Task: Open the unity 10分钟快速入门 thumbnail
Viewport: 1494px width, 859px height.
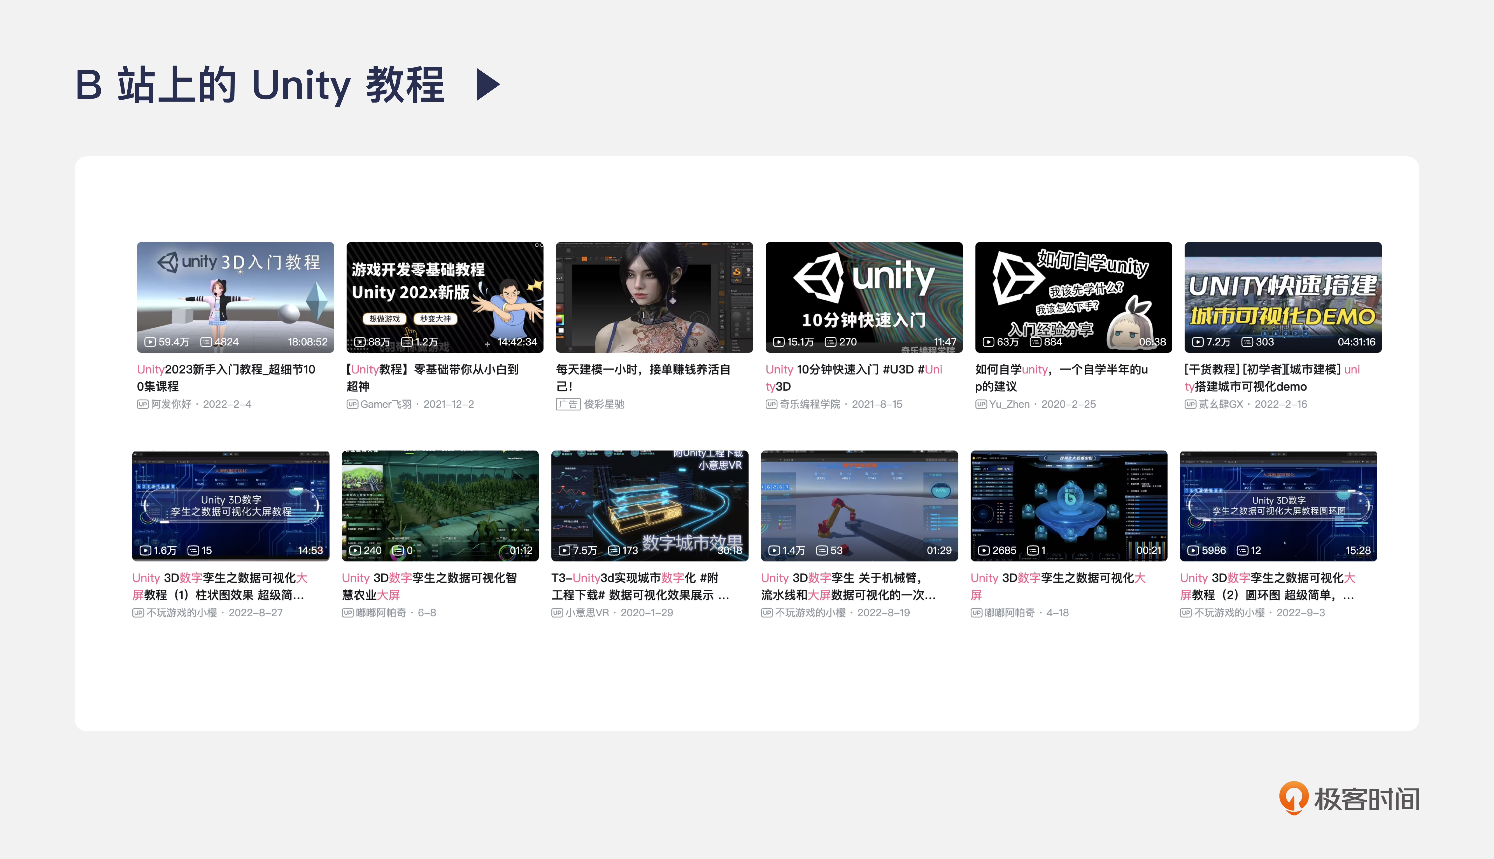Action: (864, 297)
